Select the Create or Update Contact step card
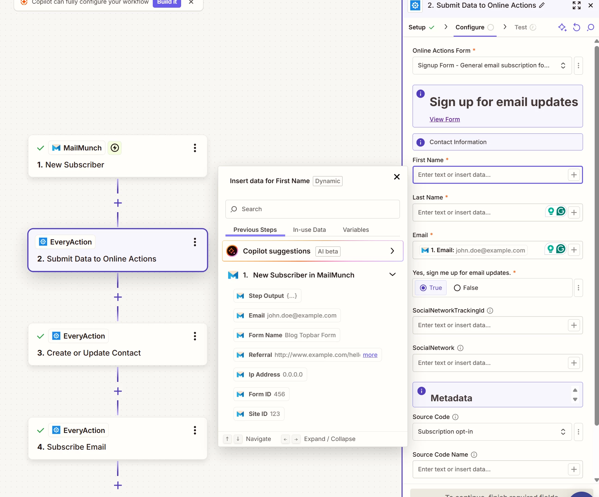This screenshot has height=497, width=599. [118, 344]
